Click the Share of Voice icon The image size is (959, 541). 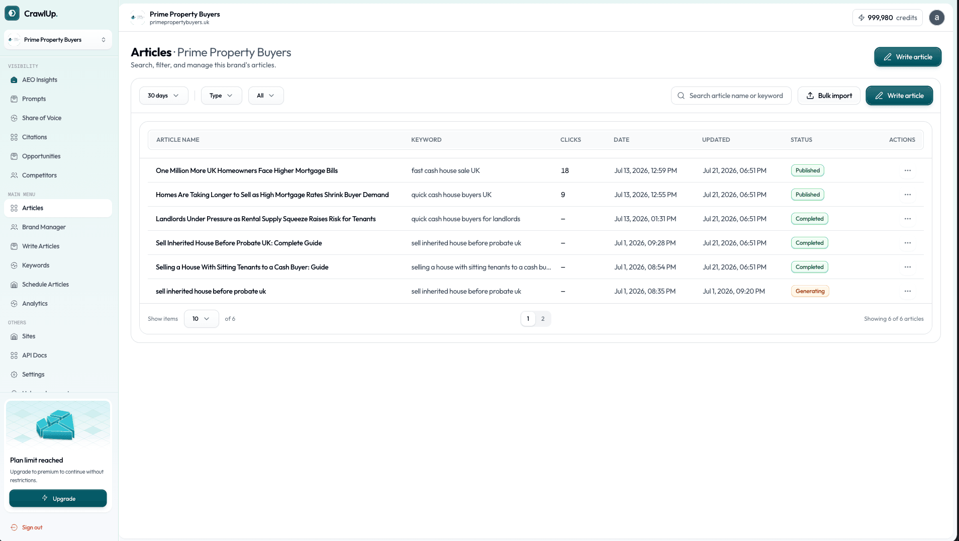pyautogui.click(x=14, y=118)
